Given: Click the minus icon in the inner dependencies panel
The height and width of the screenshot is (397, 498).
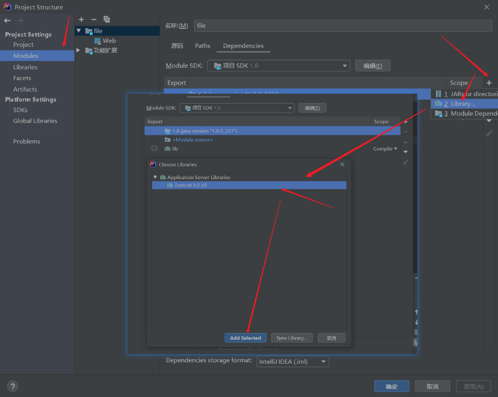Looking at the screenshot, I should point(405,131).
